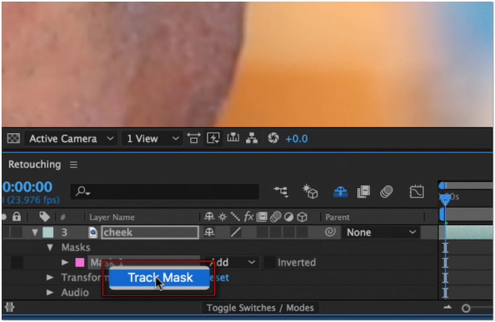The height and width of the screenshot is (322, 495).
Task: Check the Inverted mask checkbox
Action: [x=269, y=262]
